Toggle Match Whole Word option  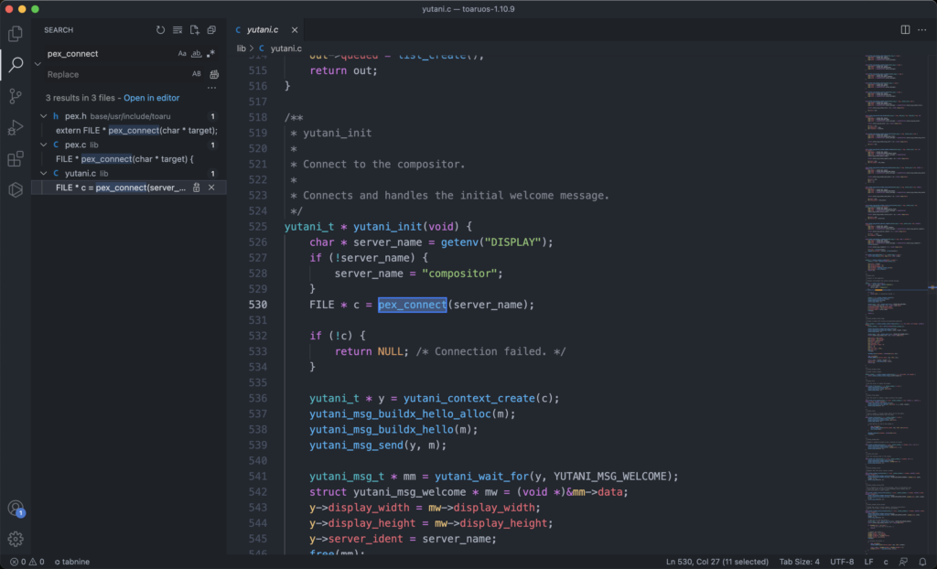pyautogui.click(x=196, y=54)
